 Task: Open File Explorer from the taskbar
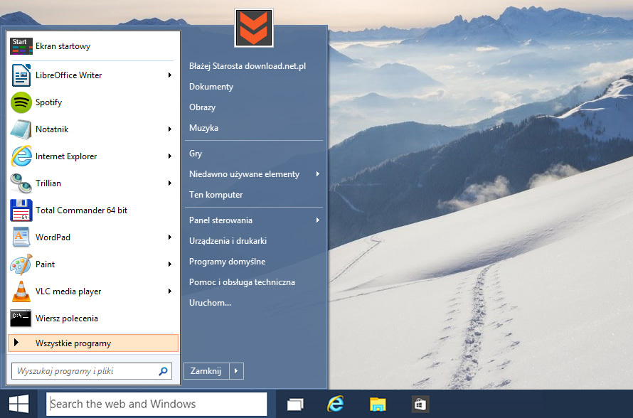point(378,404)
